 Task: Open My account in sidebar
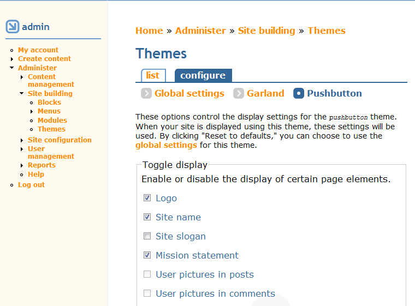[38, 50]
